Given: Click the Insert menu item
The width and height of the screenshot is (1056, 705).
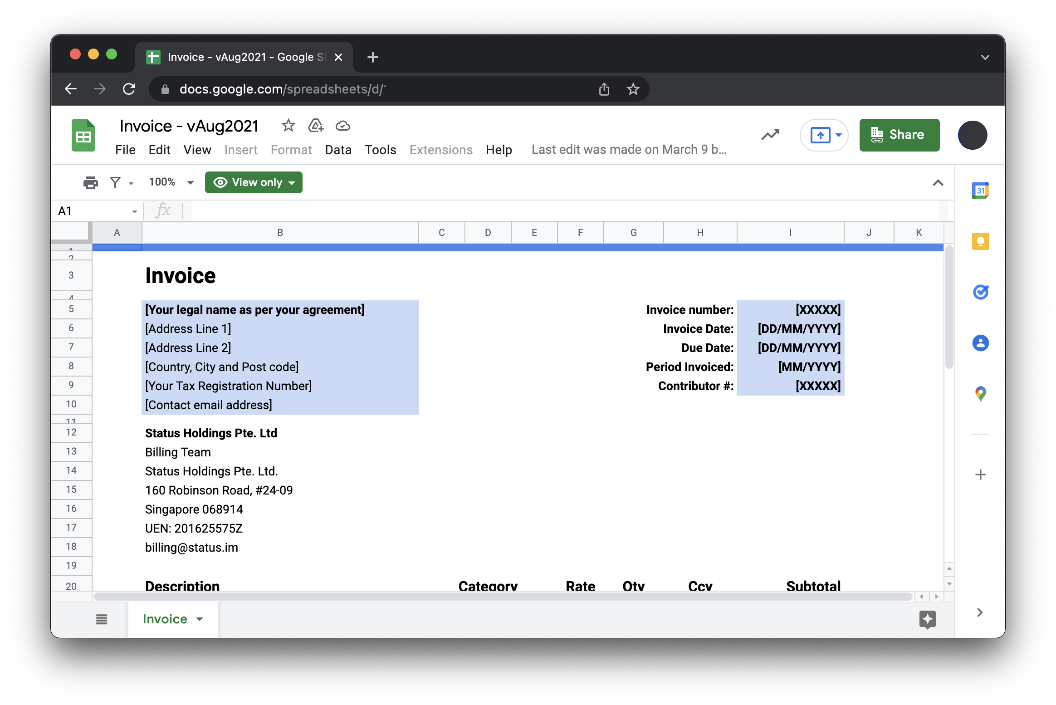Looking at the screenshot, I should (241, 149).
